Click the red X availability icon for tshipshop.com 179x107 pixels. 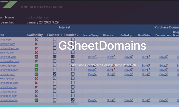[x=36, y=92]
